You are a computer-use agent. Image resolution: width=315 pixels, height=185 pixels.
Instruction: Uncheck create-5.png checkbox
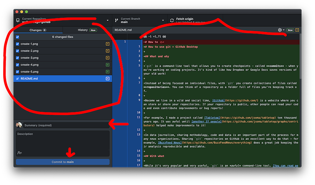pyautogui.click(x=17, y=72)
